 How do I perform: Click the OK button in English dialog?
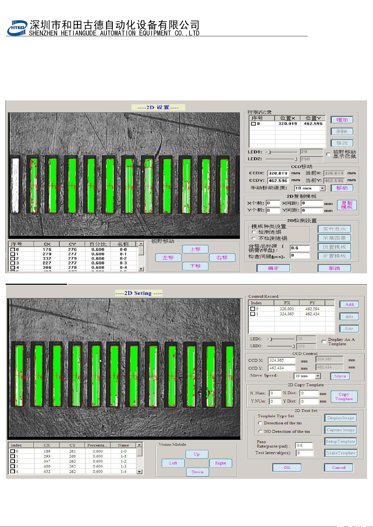tap(287, 468)
